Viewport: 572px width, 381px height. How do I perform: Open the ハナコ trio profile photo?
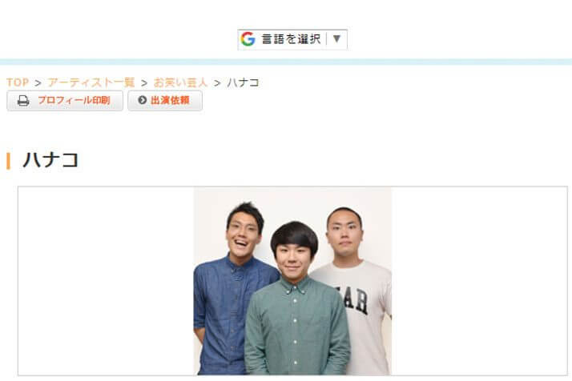292,281
